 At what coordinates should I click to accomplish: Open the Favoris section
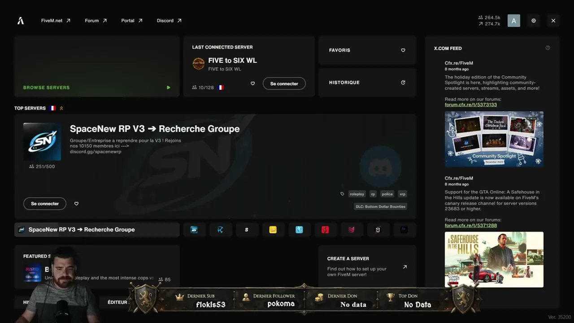click(x=367, y=50)
